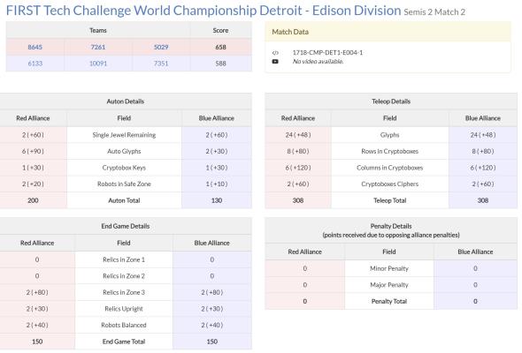Viewport: 522px width, 353px height.
Task: Open team 5029 link
Action: point(161,47)
